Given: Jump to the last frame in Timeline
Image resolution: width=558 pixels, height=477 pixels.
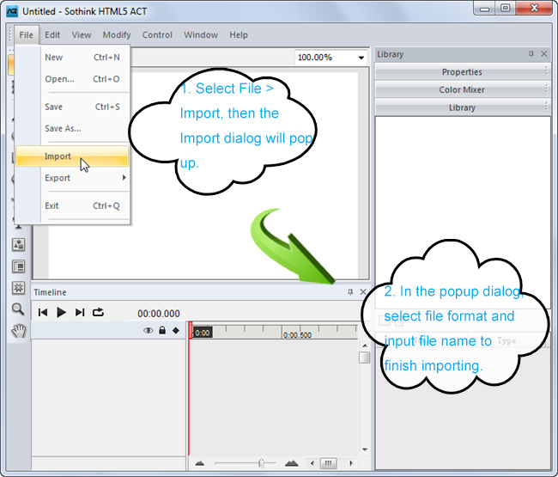Looking at the screenshot, I should coord(80,313).
